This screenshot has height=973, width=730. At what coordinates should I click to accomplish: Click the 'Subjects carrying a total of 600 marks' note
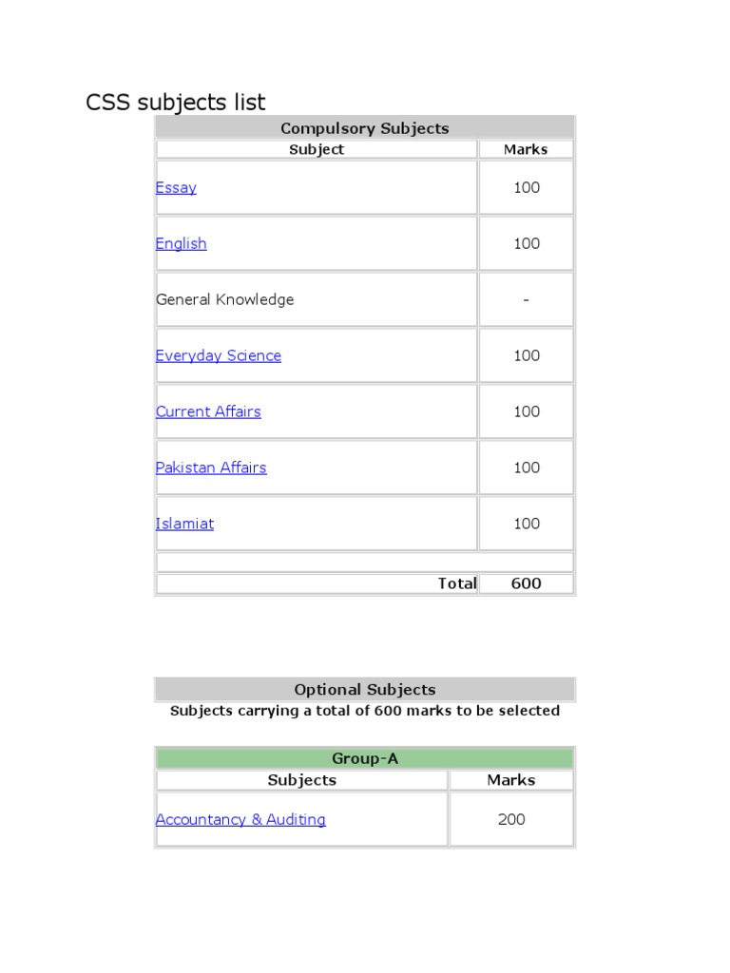tap(364, 711)
